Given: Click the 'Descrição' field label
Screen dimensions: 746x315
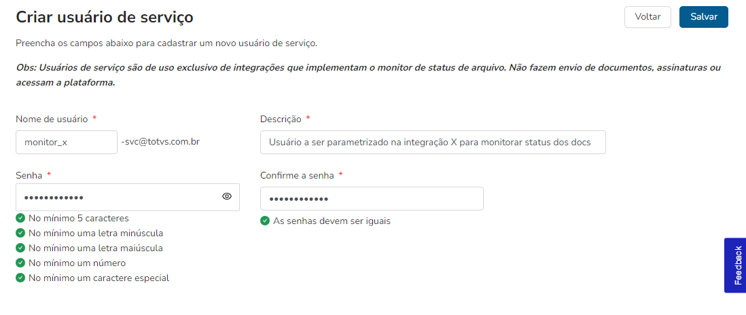Looking at the screenshot, I should (x=281, y=119).
